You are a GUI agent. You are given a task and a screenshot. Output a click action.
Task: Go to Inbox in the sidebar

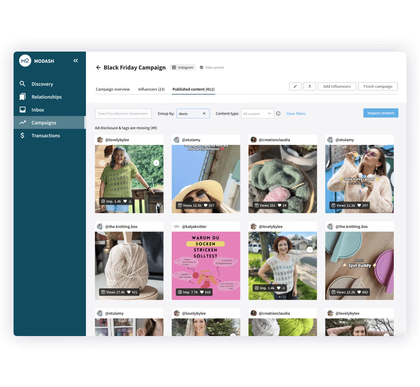[x=37, y=110]
